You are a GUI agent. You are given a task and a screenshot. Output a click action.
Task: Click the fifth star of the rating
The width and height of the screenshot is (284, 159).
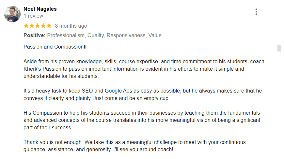click(x=49, y=26)
